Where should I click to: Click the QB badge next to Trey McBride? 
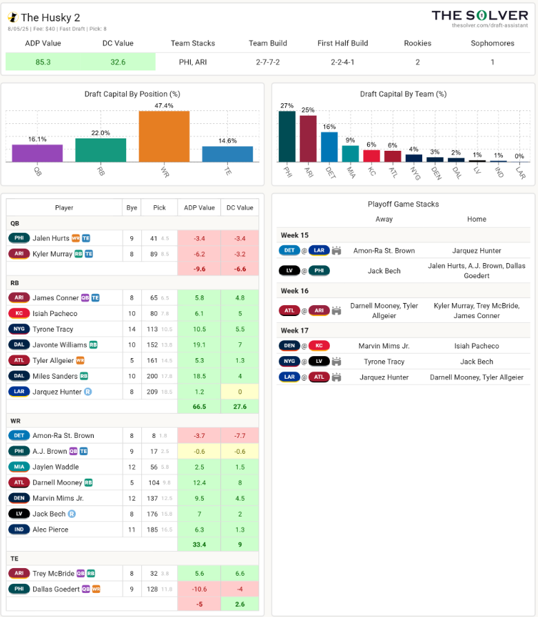[81, 574]
